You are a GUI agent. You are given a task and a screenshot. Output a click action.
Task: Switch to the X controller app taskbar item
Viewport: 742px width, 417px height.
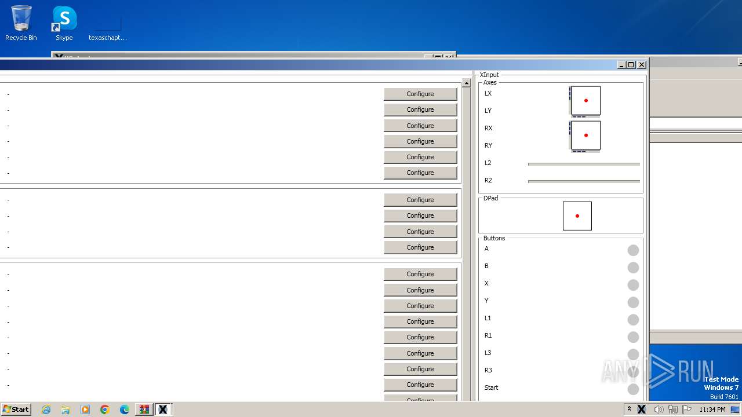tap(163, 409)
